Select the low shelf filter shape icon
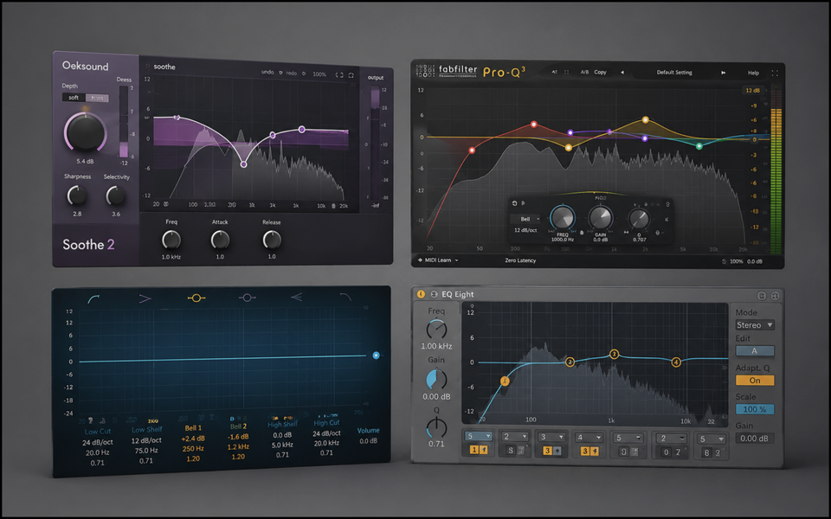831x519 pixels. (145, 298)
